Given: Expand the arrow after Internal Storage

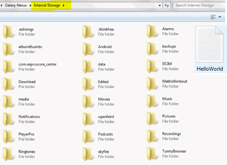Looking at the screenshot, I should 64,5.
